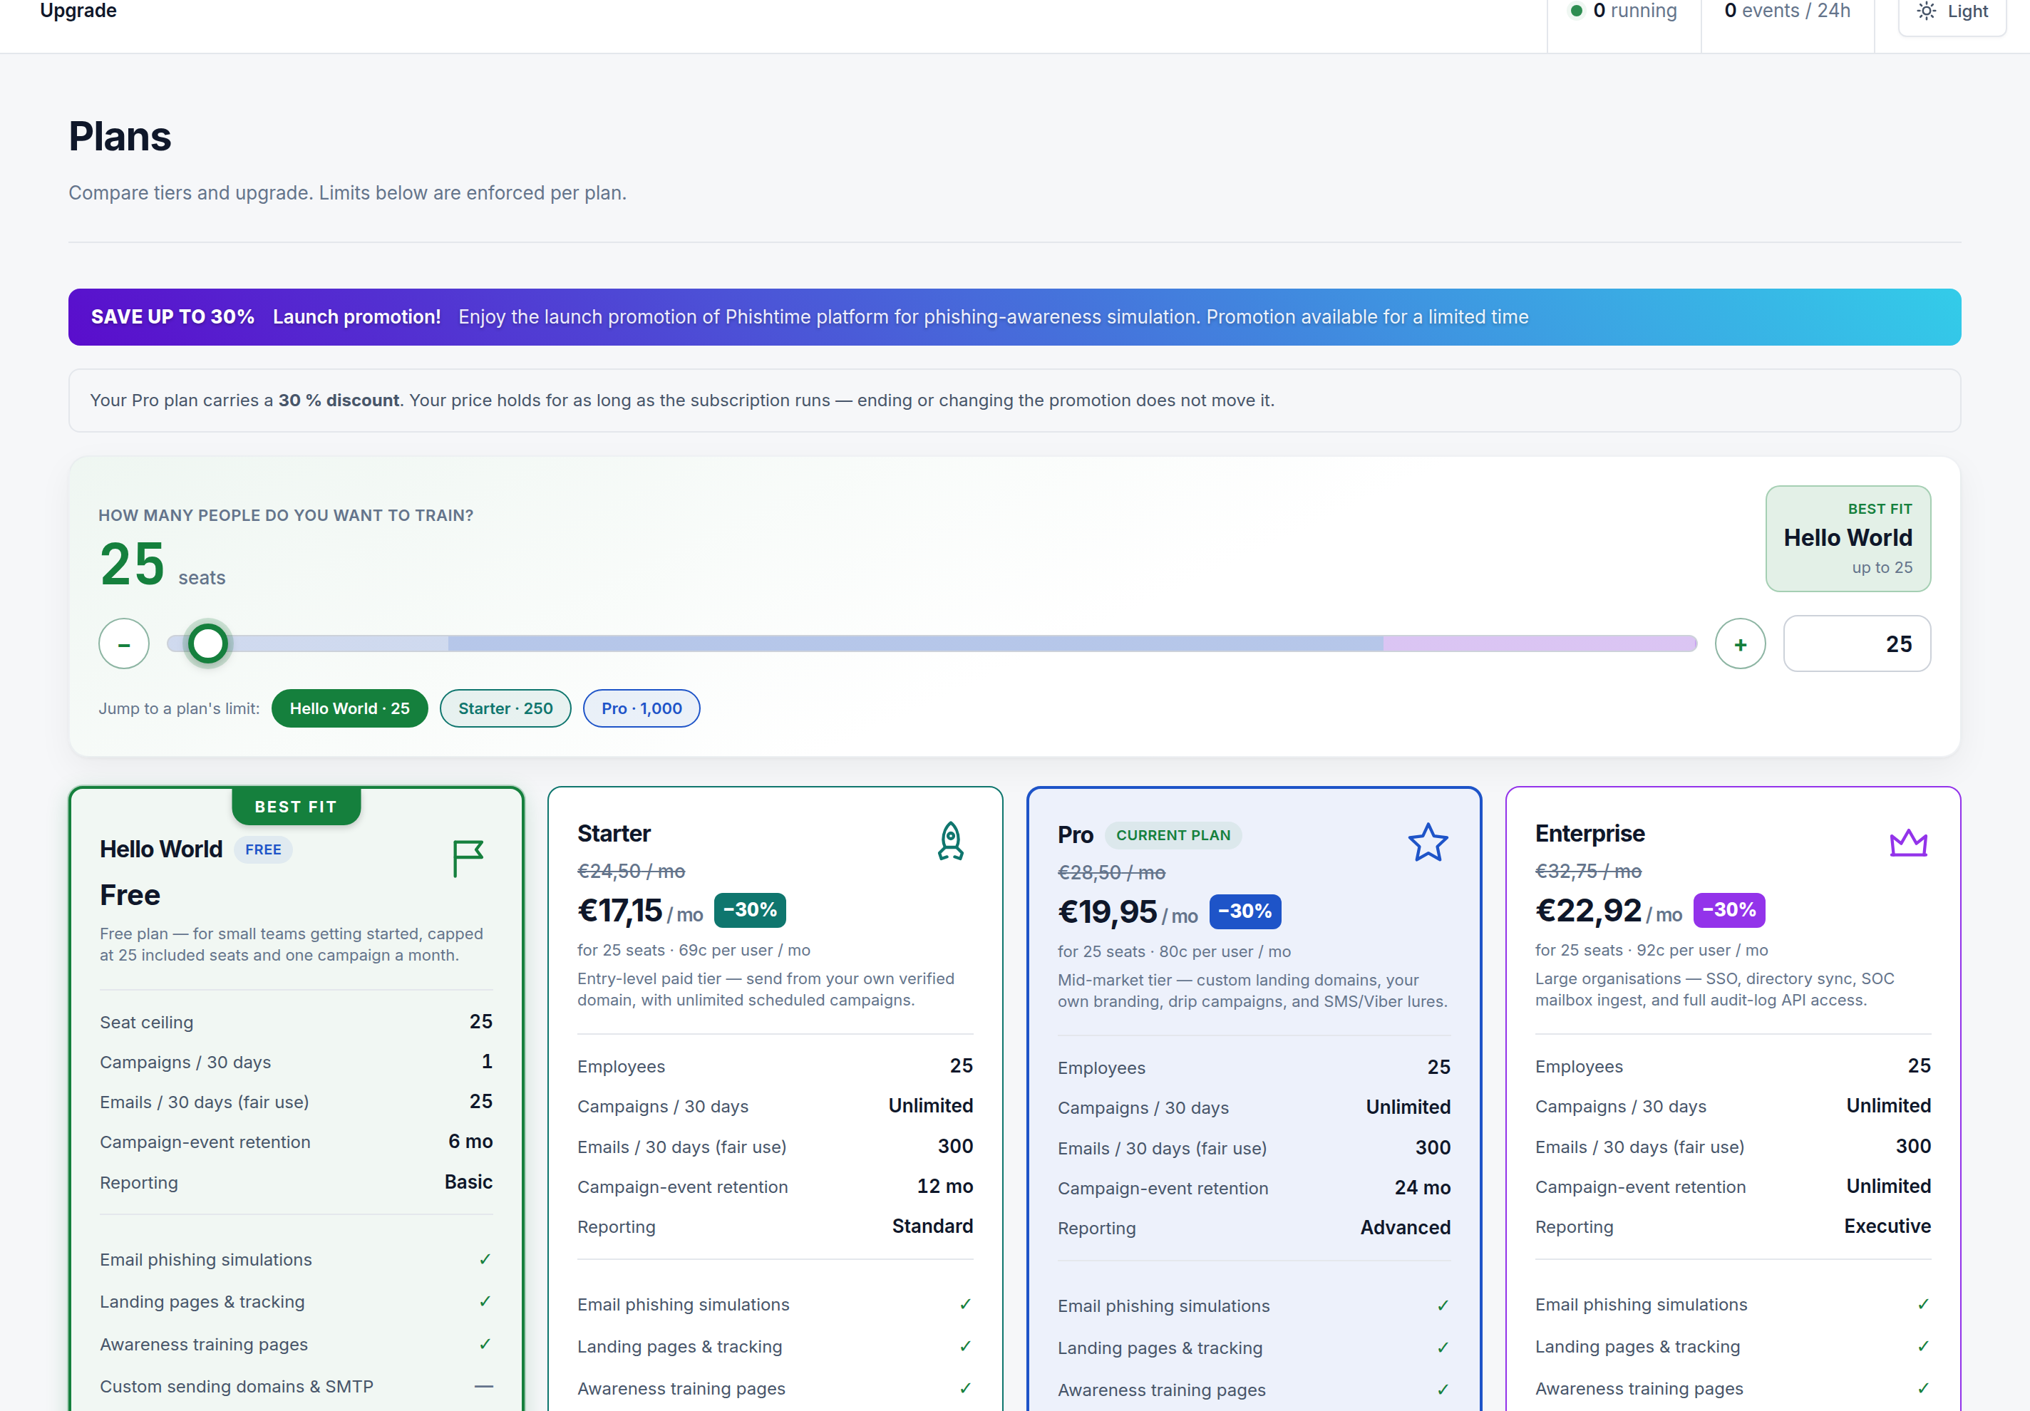Click the Pro 30 % discount notice
2030x1411 pixels.
point(1014,400)
